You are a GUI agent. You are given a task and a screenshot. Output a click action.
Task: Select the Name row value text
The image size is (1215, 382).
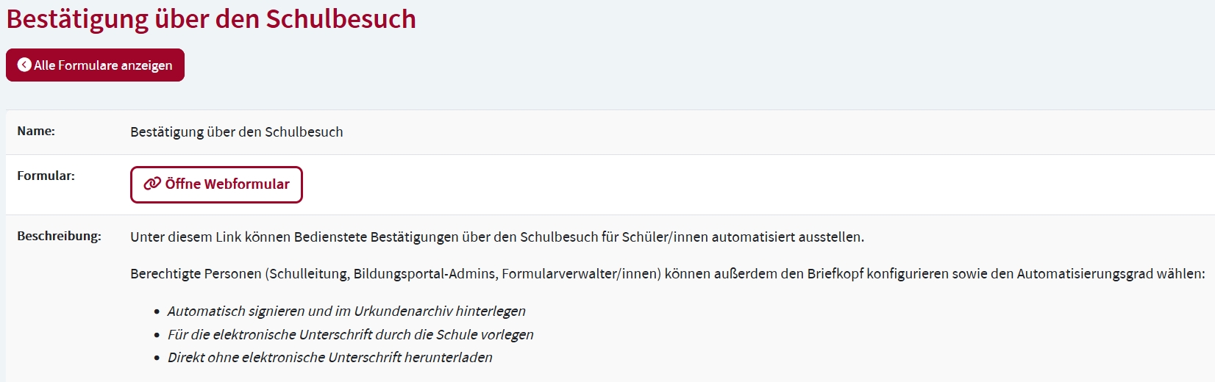pyautogui.click(x=236, y=132)
